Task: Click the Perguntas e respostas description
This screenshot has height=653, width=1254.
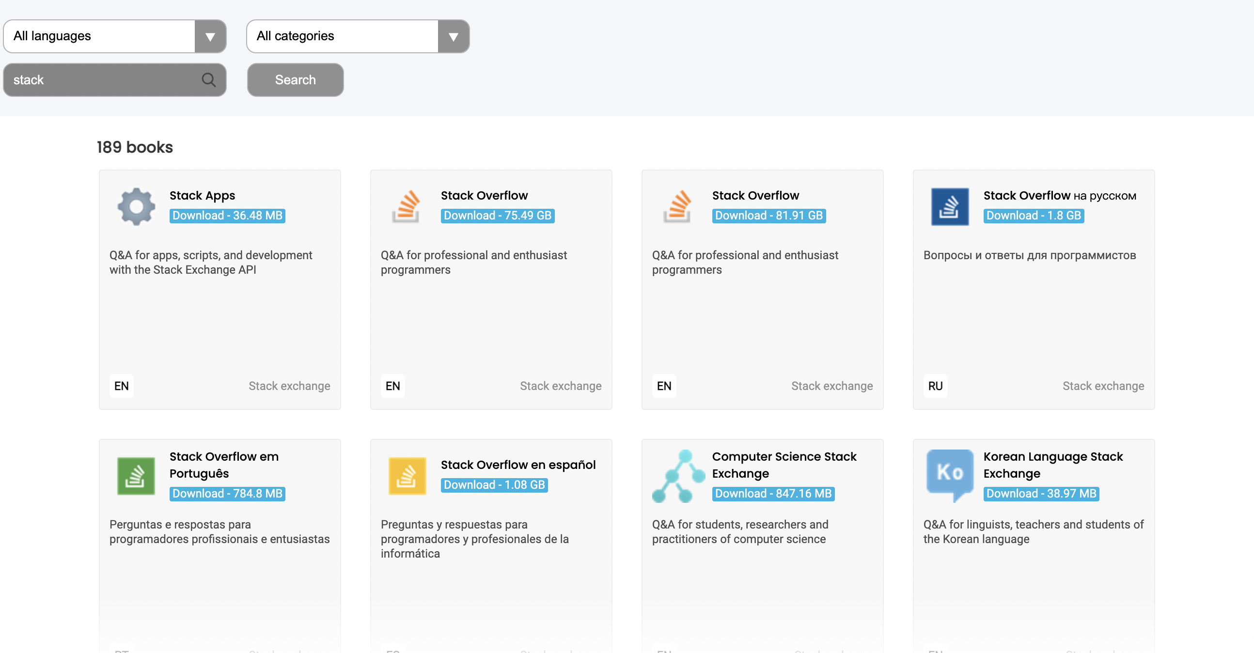Action: 219,532
